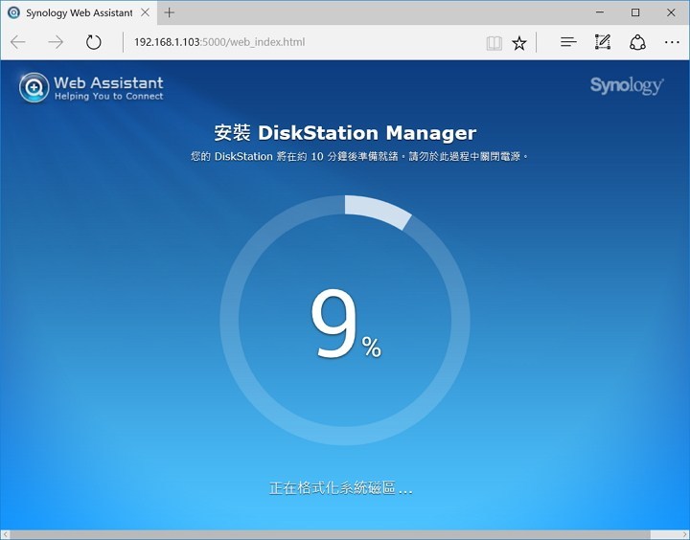Viewport: 690px width, 540px height.
Task: Make a Web Note with pen icon
Action: (603, 42)
